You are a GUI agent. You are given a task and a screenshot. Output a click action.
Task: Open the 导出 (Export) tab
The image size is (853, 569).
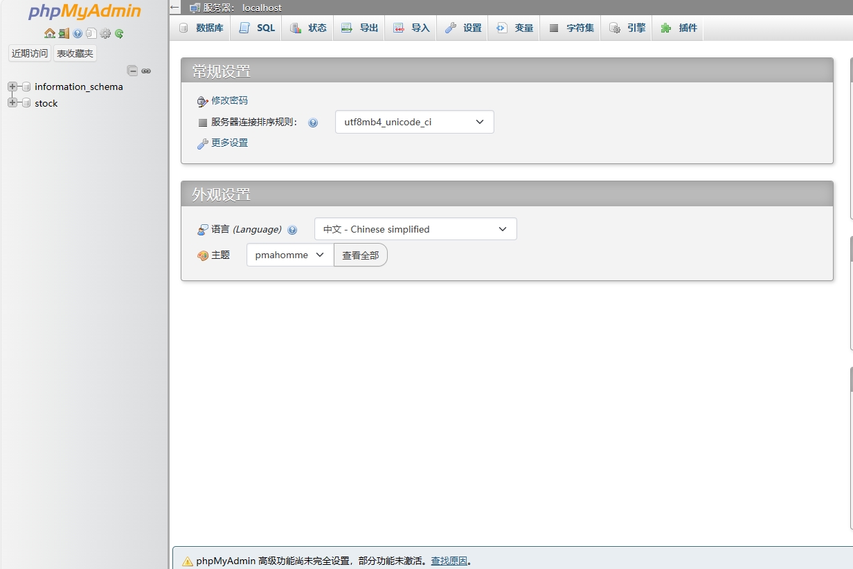(x=359, y=28)
